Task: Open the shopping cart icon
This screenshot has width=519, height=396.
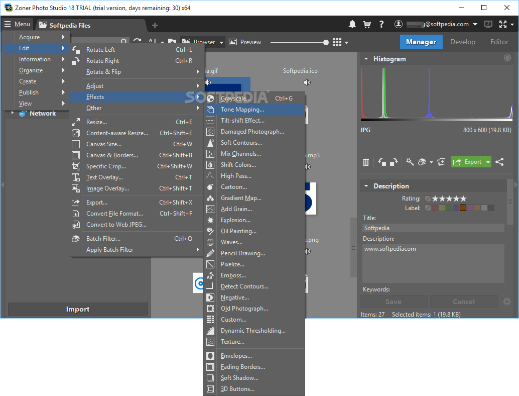Action: (x=367, y=24)
